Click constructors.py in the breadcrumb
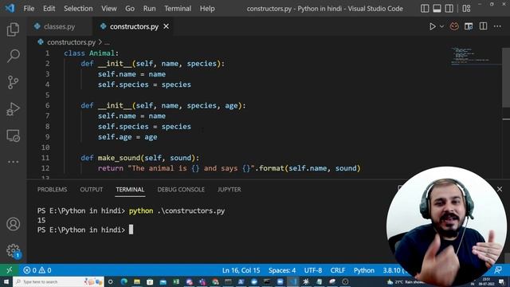Screen dimensions: 510x287 coord(71,42)
